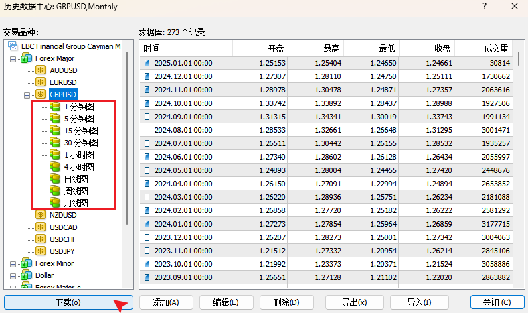Click the GBPUSD symbol coin icon
Viewport: 528px width, 313px height.
pyautogui.click(x=41, y=94)
